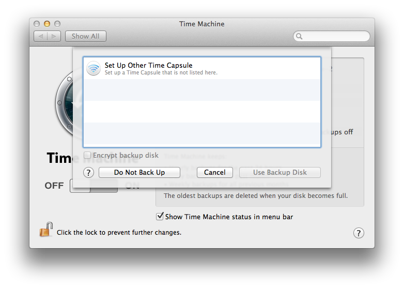Uncheck Show Time Machine status in menu bar
404x289 pixels.
[x=160, y=216]
